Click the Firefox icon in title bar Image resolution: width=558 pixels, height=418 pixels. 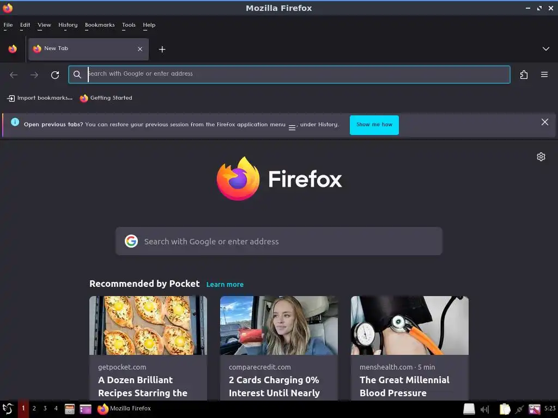pos(8,8)
